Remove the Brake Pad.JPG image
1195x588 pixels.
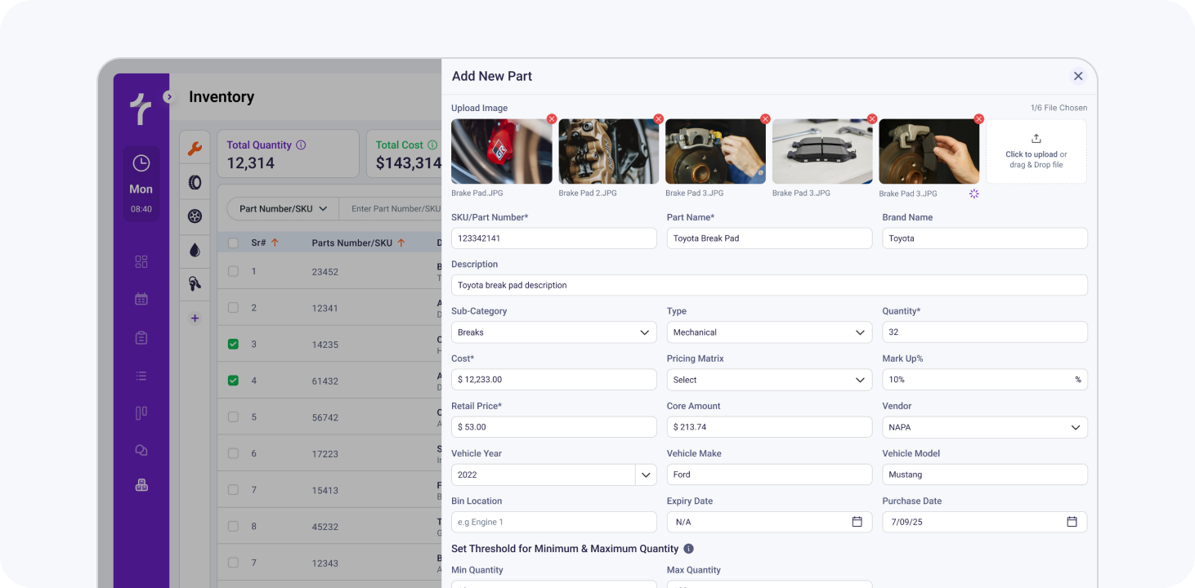click(x=552, y=119)
